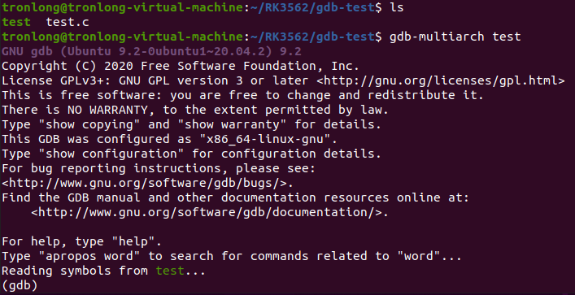Click the 'Reading symbols from test...' line
575x295 pixels.
(104, 271)
